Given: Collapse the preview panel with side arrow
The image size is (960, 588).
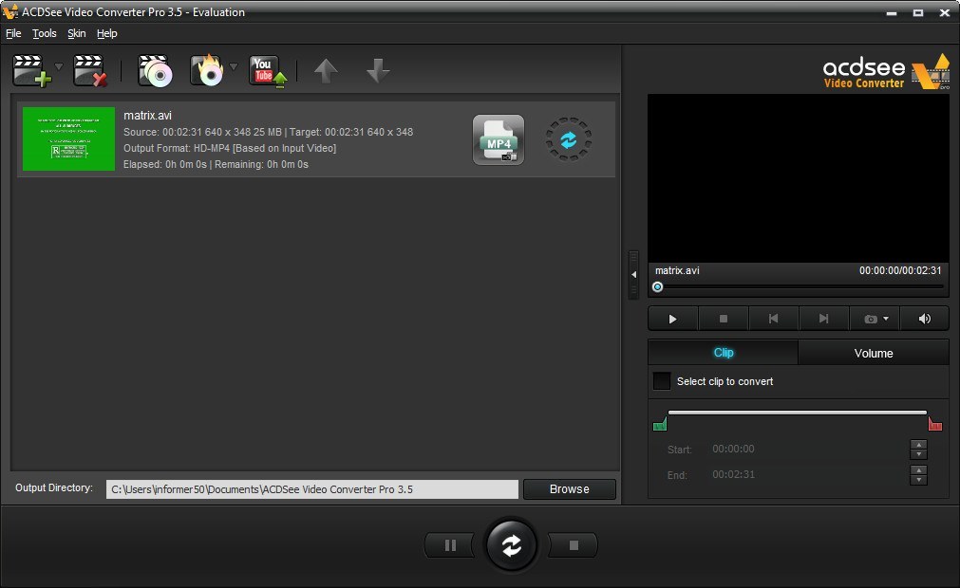Looking at the screenshot, I should point(633,275).
